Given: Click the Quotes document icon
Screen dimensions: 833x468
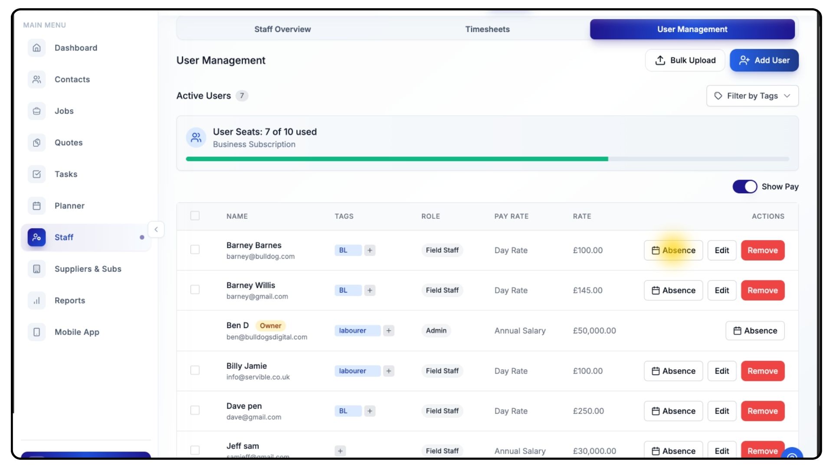Looking at the screenshot, I should tap(37, 143).
